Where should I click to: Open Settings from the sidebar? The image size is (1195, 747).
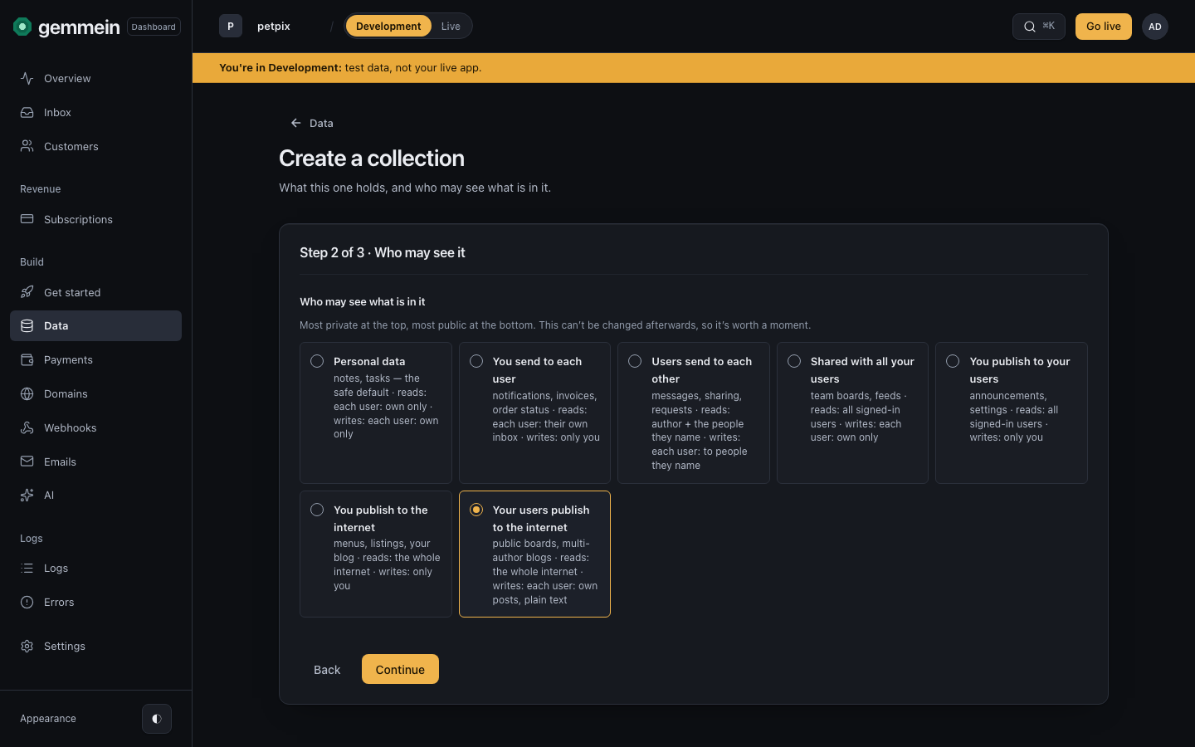click(95, 647)
